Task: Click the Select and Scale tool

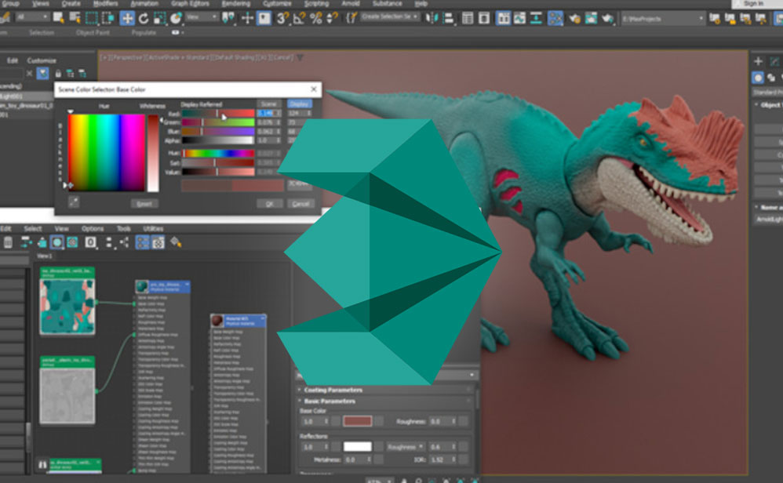Action: tap(160, 17)
